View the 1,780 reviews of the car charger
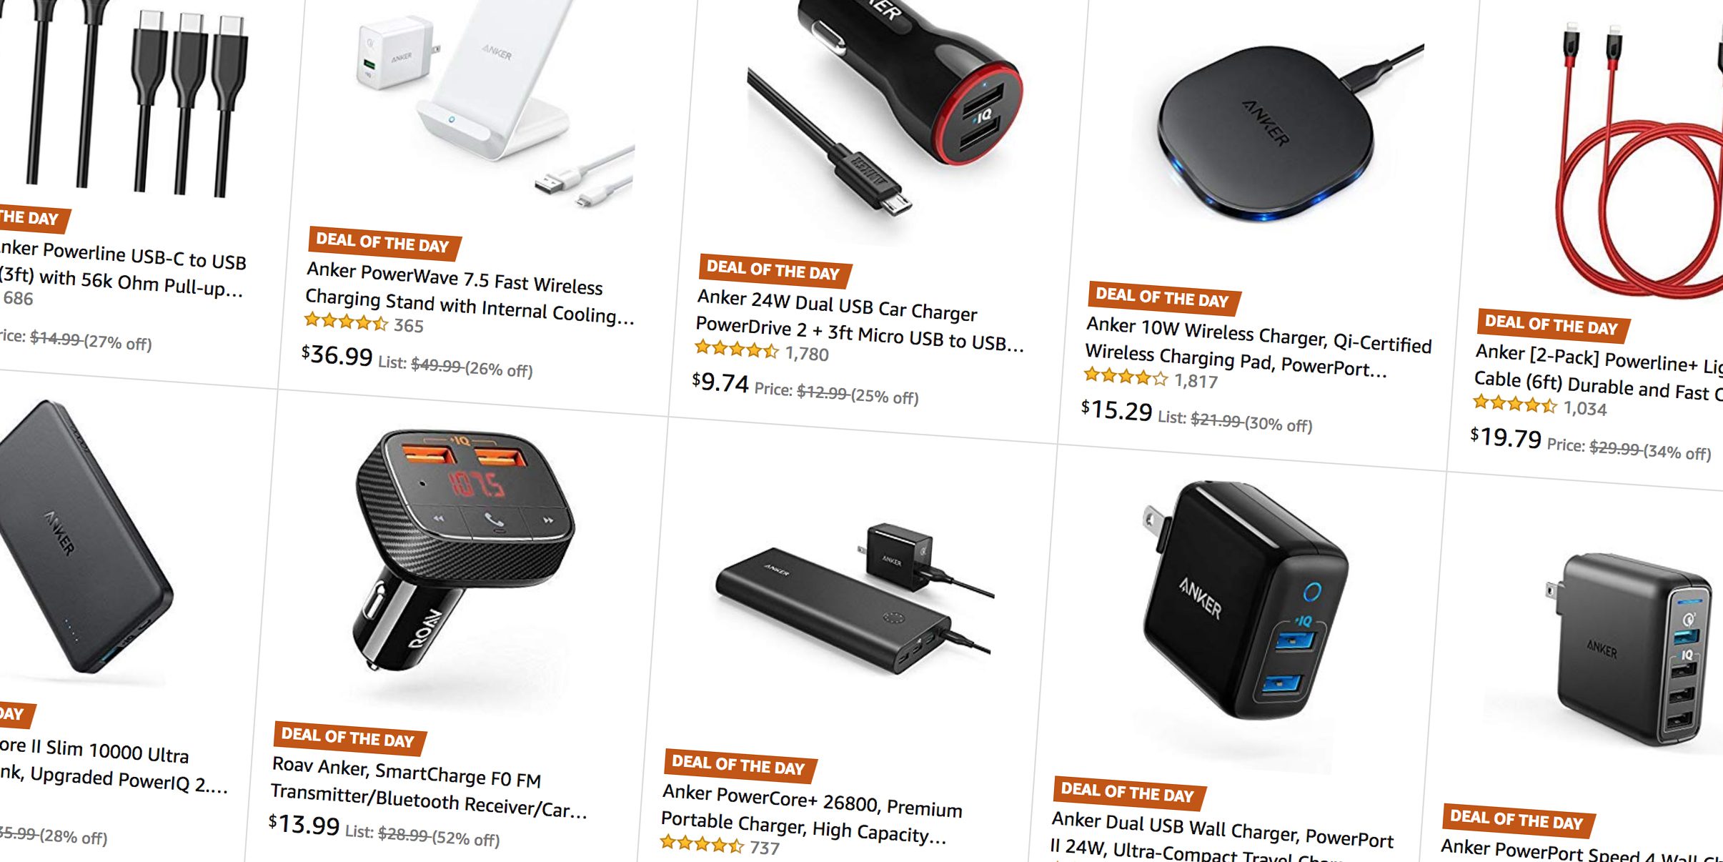The width and height of the screenshot is (1723, 862). [807, 354]
